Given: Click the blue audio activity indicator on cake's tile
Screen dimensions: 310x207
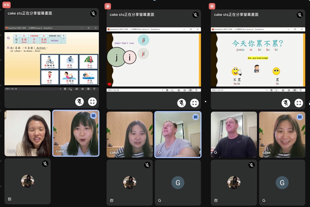Looking at the screenshot, I should point(93,116).
